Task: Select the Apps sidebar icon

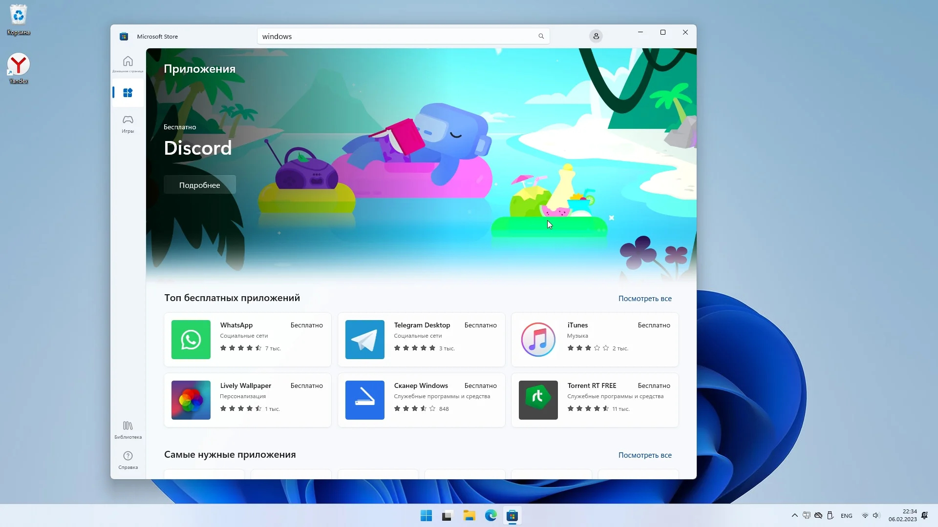Action: click(x=128, y=93)
